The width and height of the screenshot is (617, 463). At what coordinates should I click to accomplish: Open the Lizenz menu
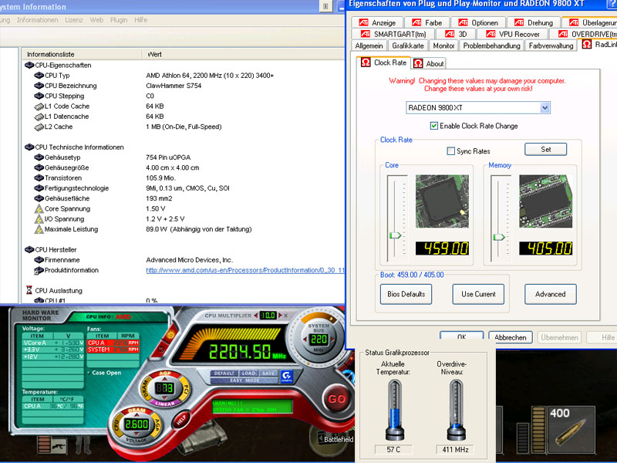74,20
